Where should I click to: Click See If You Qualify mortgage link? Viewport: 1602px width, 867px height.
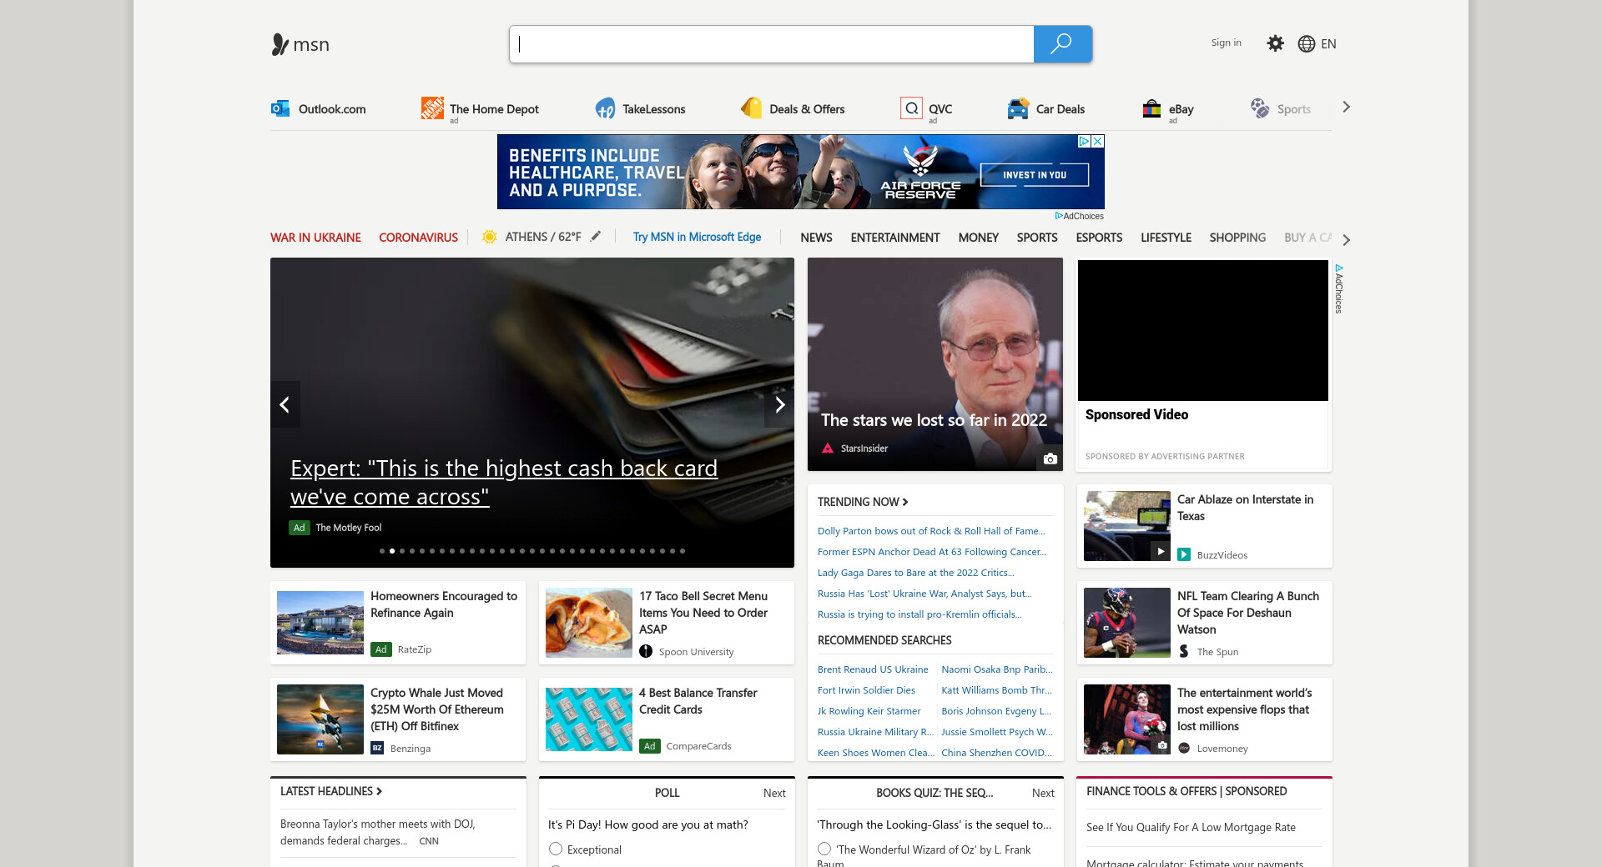tap(1191, 828)
